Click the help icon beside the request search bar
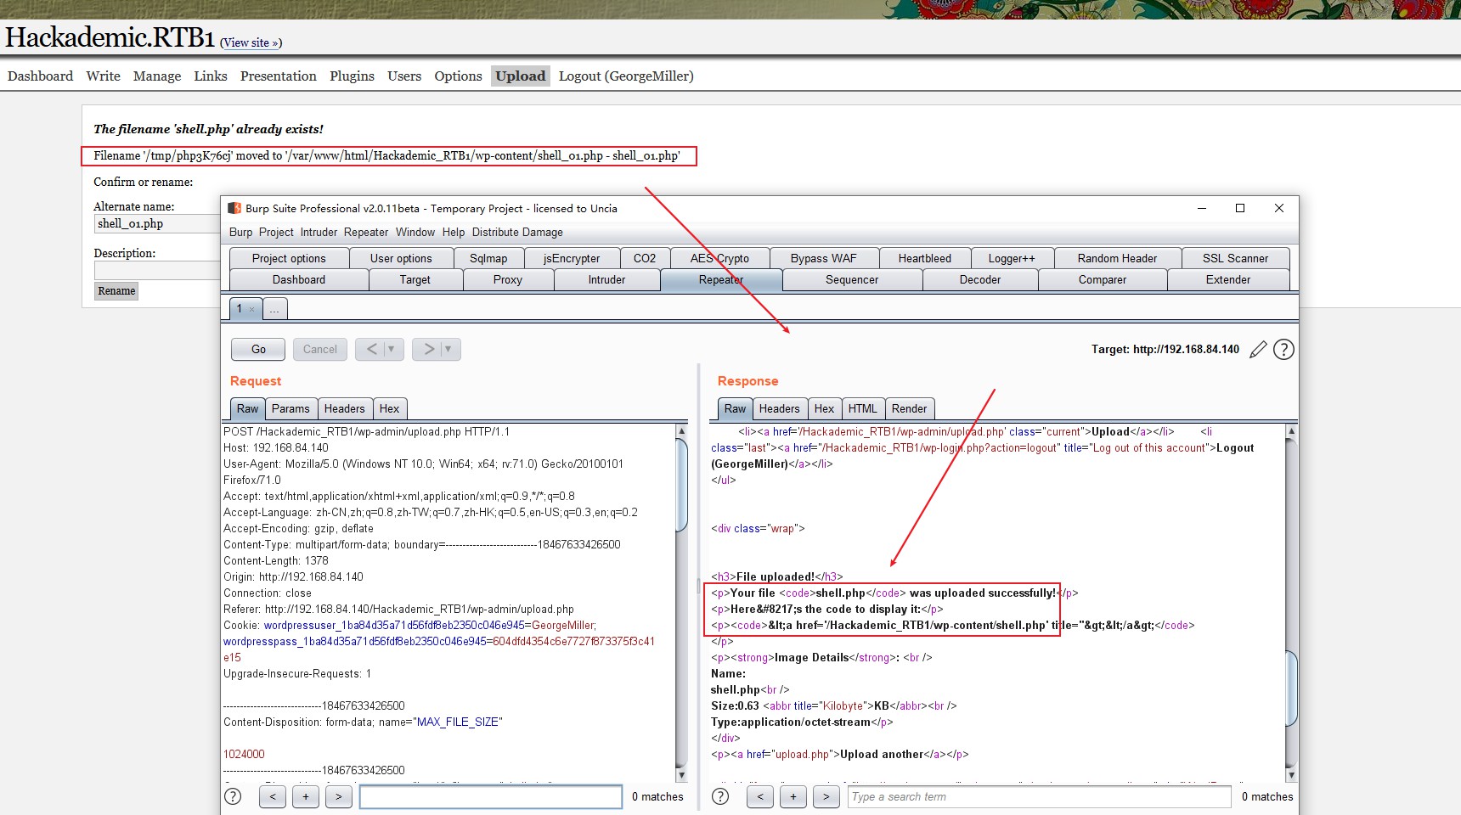 click(x=233, y=796)
